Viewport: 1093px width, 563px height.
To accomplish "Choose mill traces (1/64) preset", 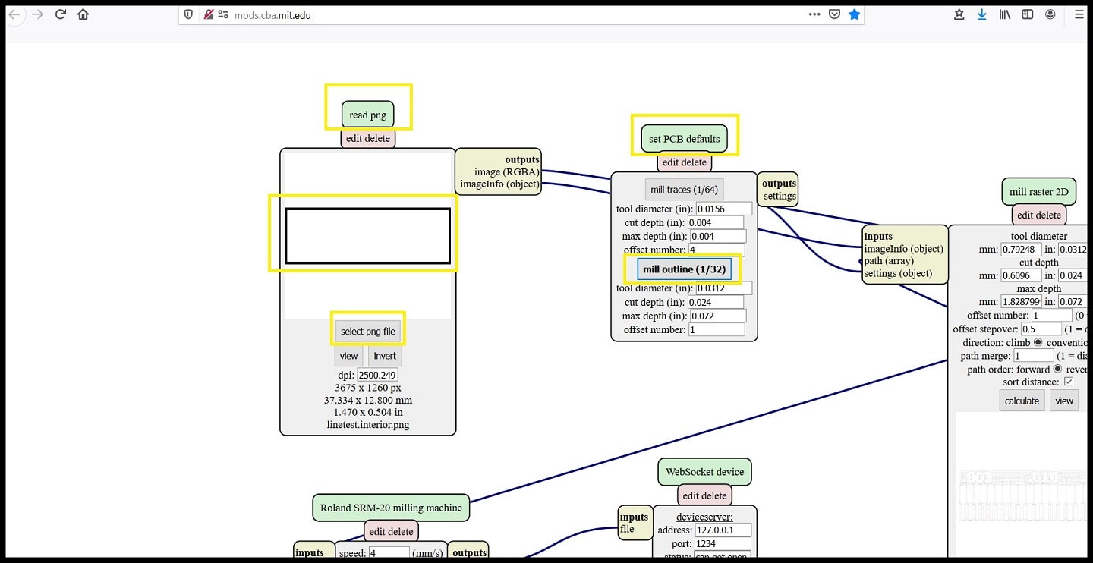I will (684, 189).
